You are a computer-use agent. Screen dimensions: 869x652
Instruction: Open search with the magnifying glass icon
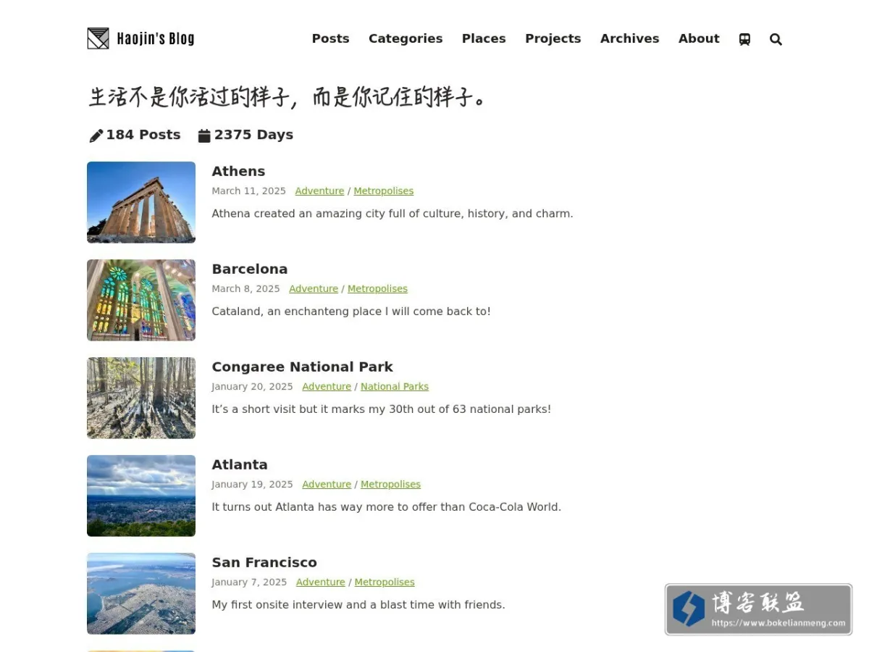776,39
